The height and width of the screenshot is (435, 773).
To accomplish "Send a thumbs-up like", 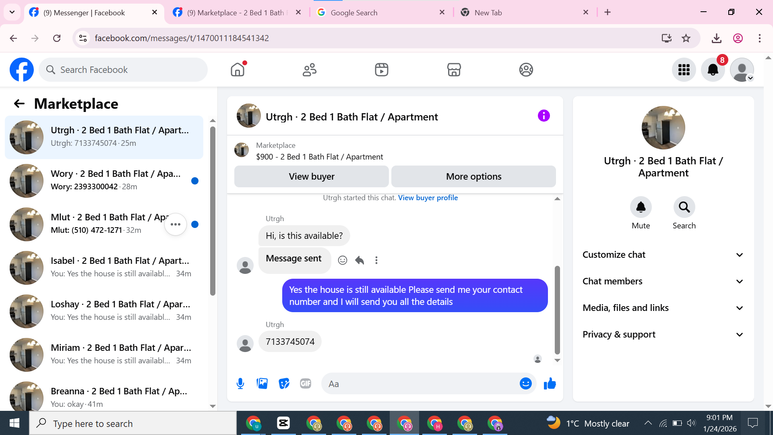I will pyautogui.click(x=550, y=383).
